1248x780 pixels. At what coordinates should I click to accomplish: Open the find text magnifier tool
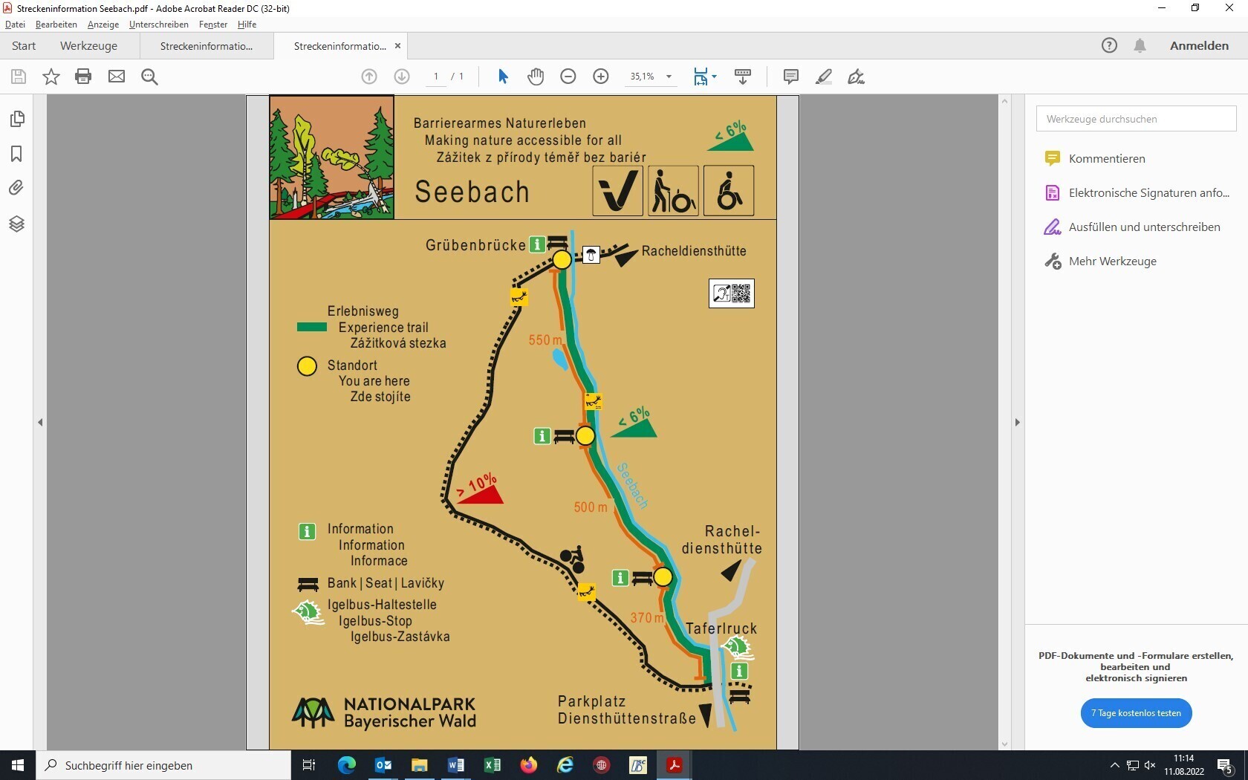point(149,77)
